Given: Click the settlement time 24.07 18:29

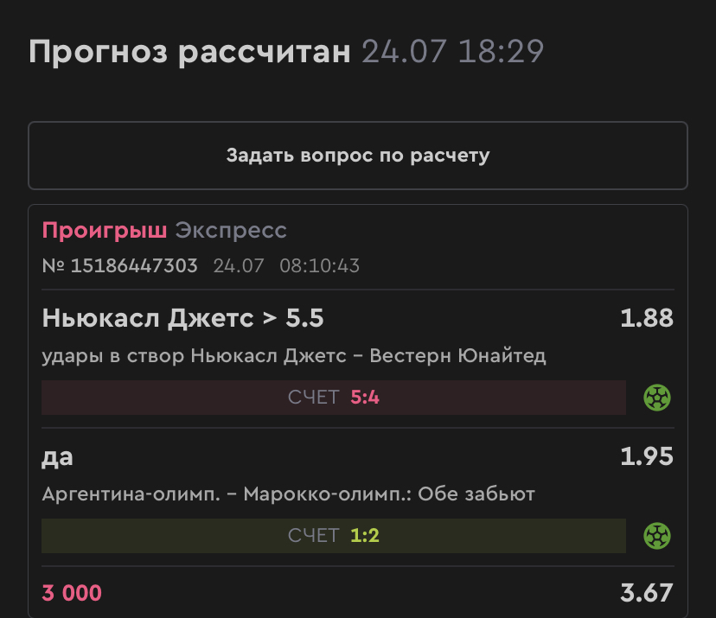Looking at the screenshot, I should [x=453, y=51].
